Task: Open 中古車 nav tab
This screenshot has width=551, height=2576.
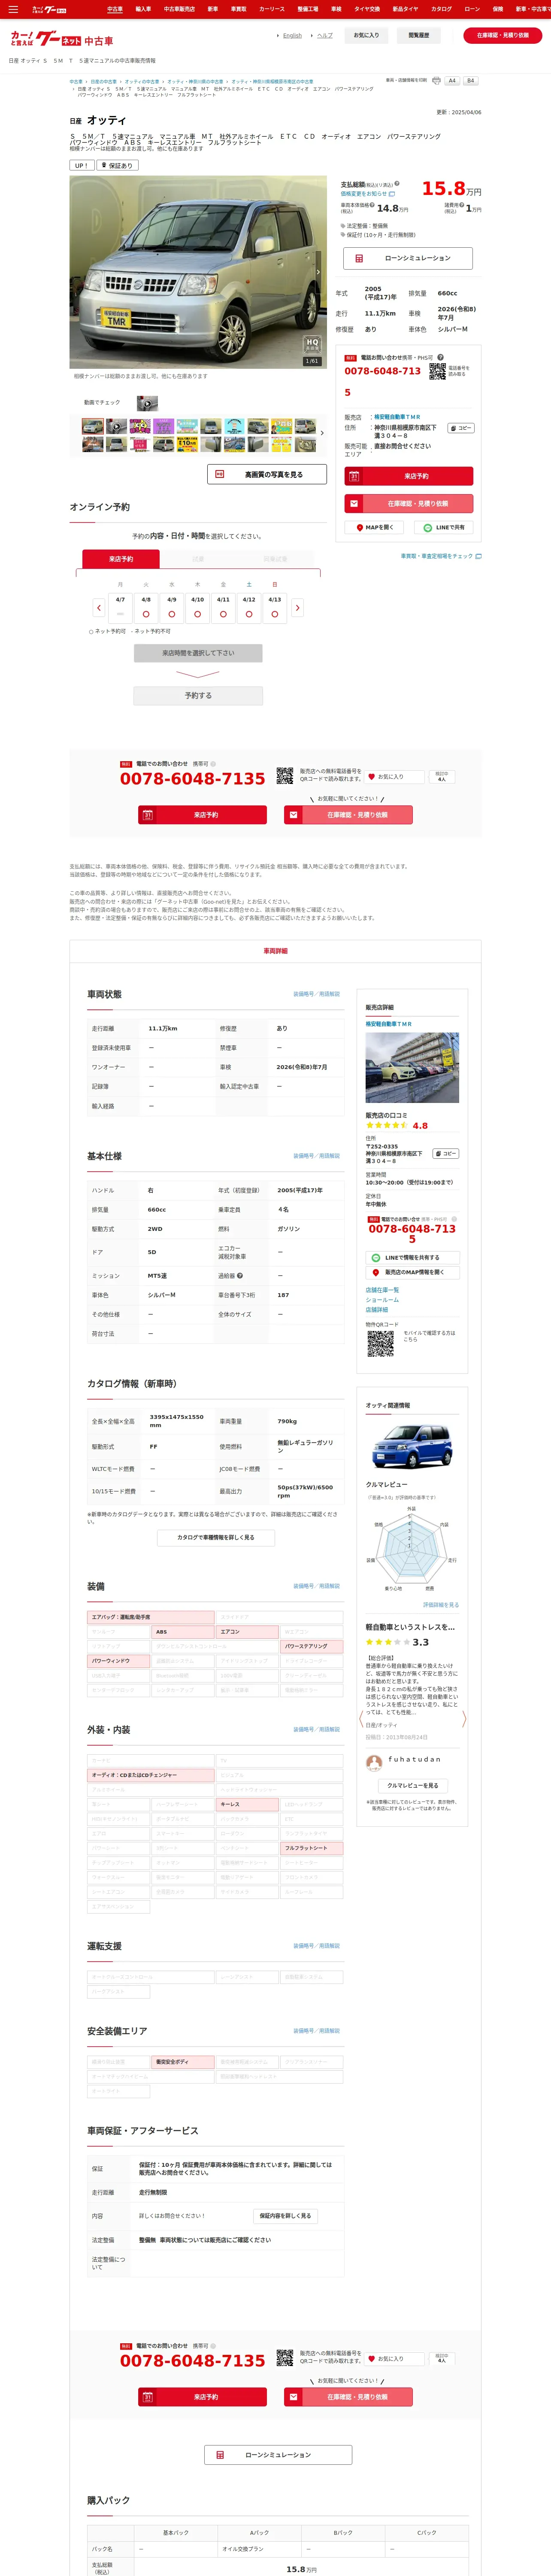Action: (x=115, y=9)
